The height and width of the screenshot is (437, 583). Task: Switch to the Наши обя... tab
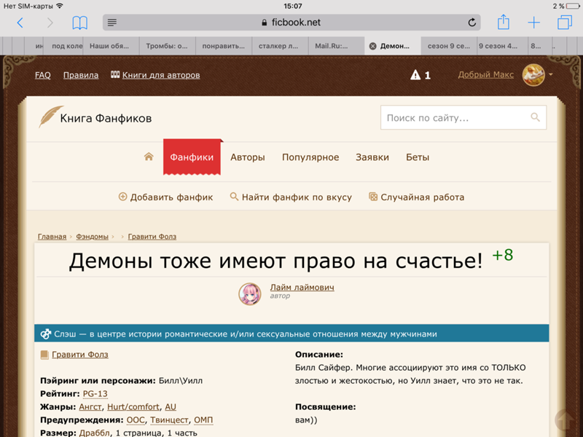click(111, 46)
